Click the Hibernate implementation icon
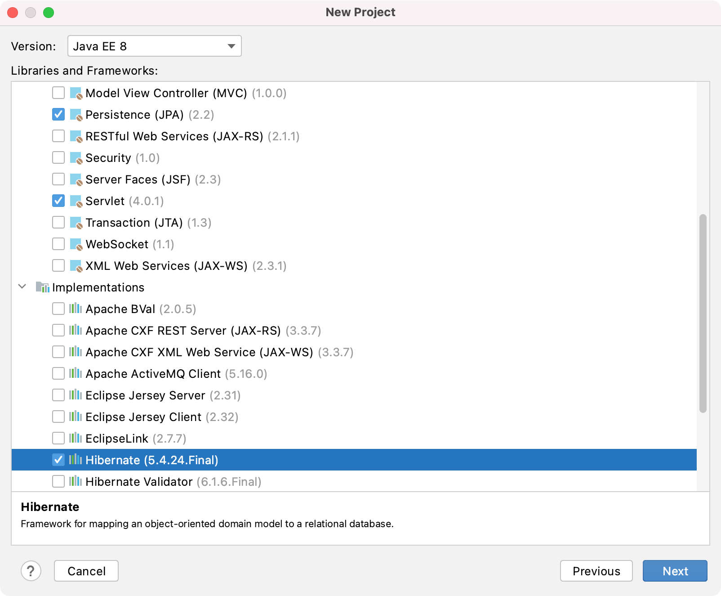This screenshot has width=721, height=596. [76, 460]
